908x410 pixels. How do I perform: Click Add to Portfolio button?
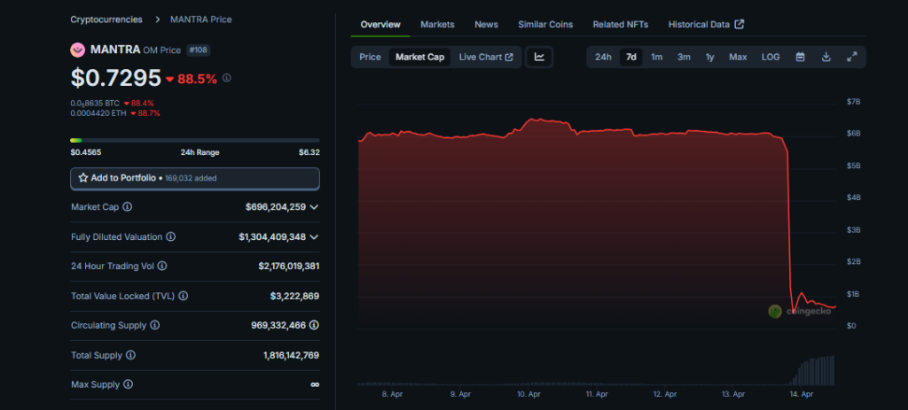click(194, 179)
